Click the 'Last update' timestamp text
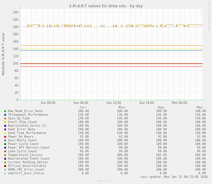Viewport: 212px width, 184px height. (x=174, y=177)
